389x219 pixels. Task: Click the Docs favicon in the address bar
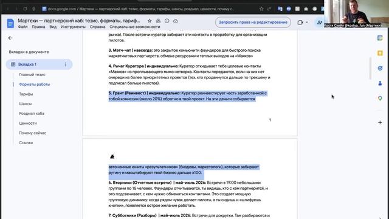[x=44, y=9]
